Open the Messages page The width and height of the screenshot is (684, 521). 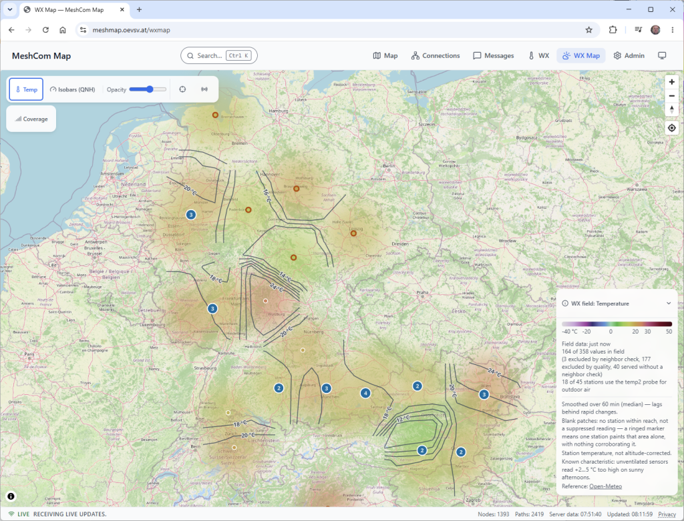tap(494, 56)
